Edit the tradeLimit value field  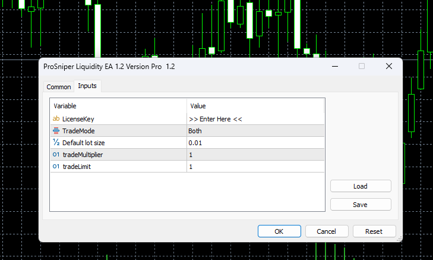[x=255, y=167]
